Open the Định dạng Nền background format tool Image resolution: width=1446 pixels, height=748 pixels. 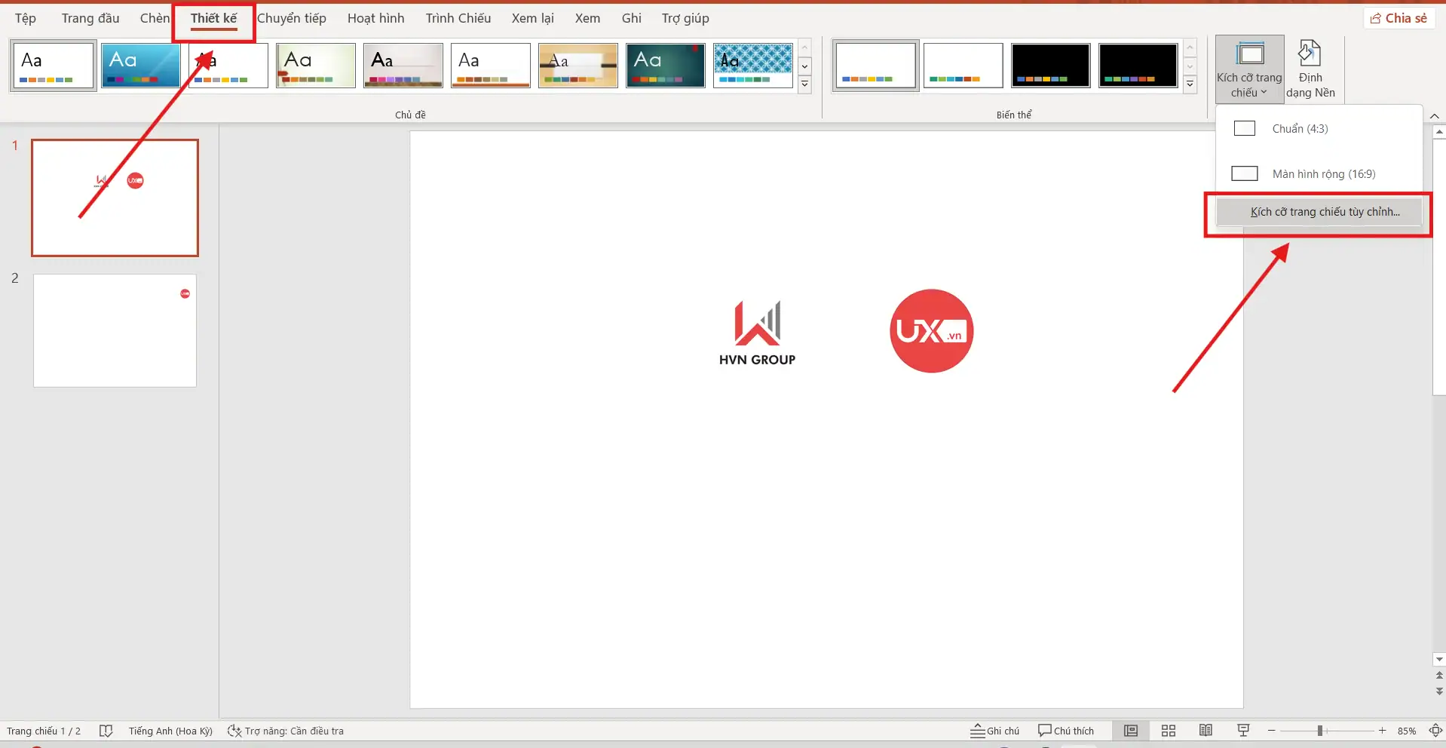coord(1310,69)
